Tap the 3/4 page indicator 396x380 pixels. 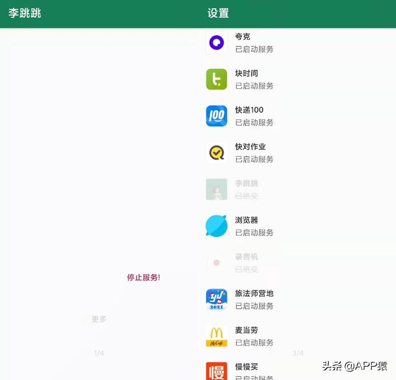click(x=298, y=353)
